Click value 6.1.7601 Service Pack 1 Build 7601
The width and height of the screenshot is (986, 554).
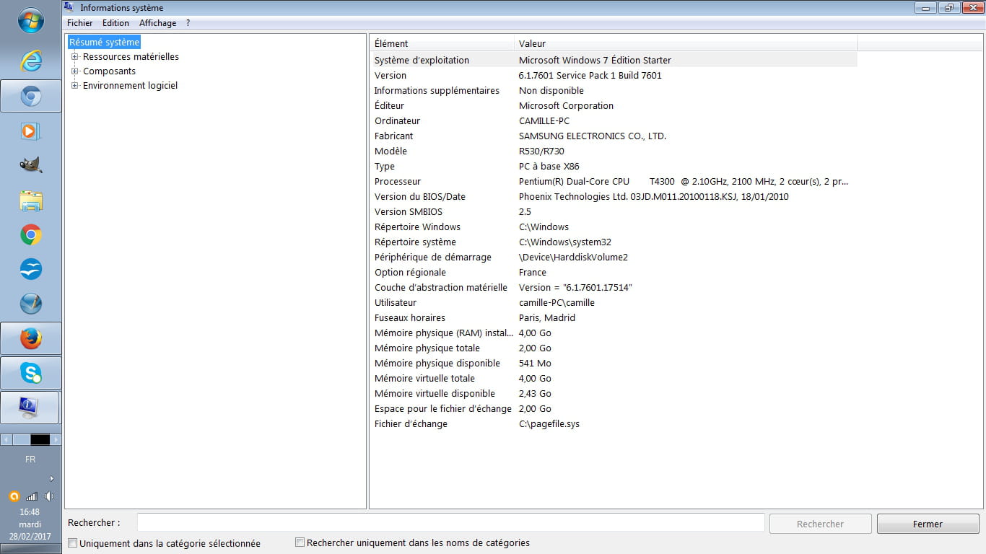[x=590, y=75]
